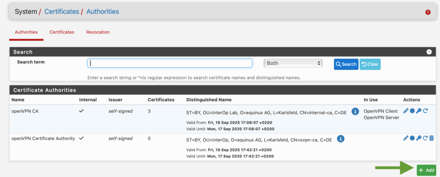Open the 'Both' search scope dropdown
The height and width of the screenshot is (177, 440).
pyautogui.click(x=293, y=63)
